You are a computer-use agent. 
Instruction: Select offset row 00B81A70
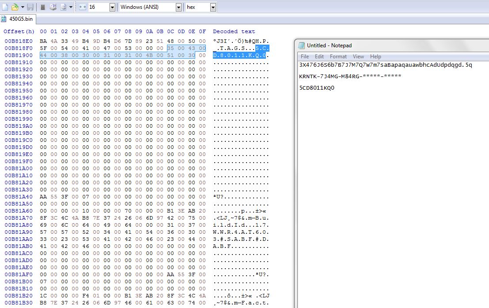[19, 218]
